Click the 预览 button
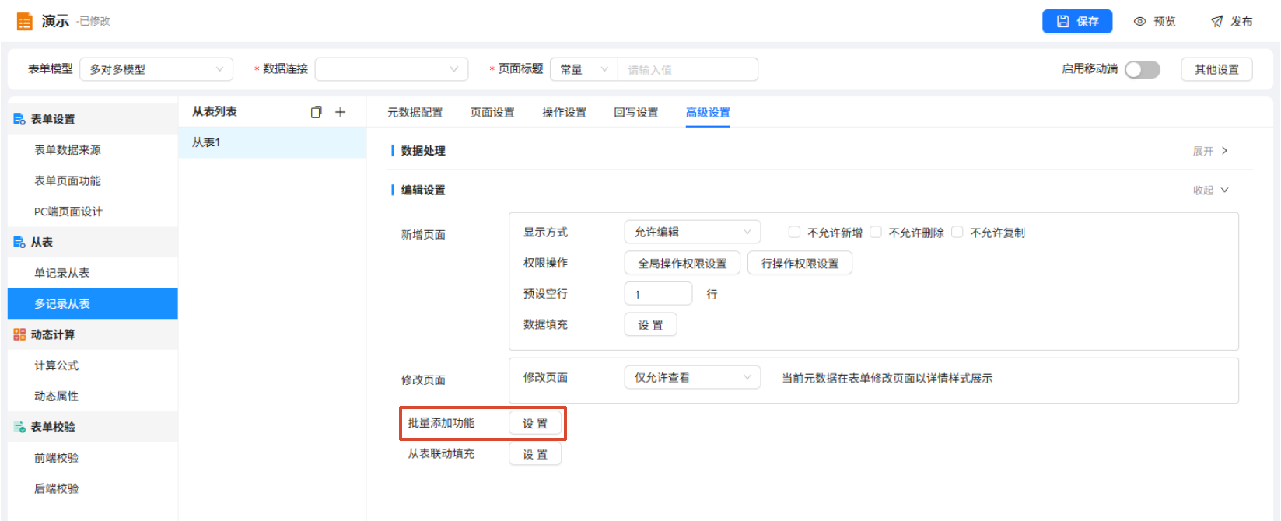1281x521 pixels. click(x=1155, y=22)
